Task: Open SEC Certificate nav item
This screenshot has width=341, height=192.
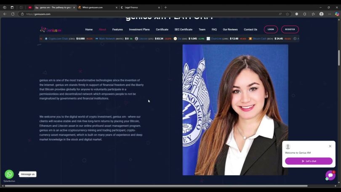Action: point(183,29)
